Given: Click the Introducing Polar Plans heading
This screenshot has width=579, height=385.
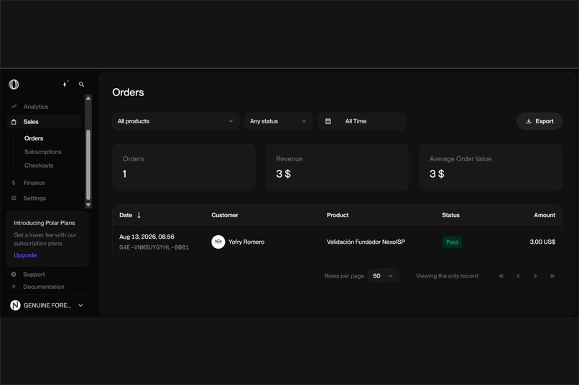Looking at the screenshot, I should pyautogui.click(x=45, y=223).
